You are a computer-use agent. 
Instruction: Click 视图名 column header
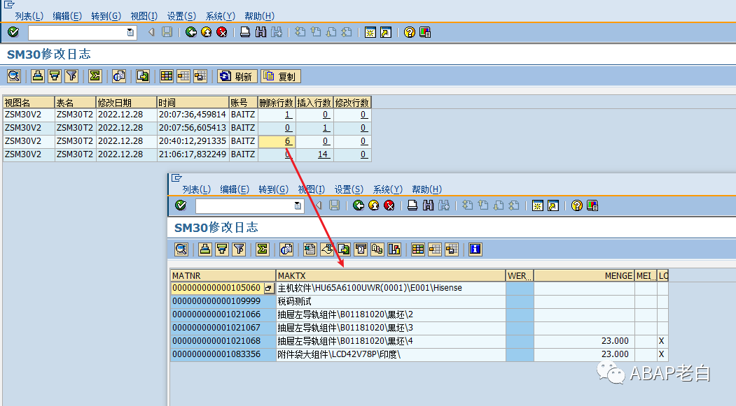point(29,102)
